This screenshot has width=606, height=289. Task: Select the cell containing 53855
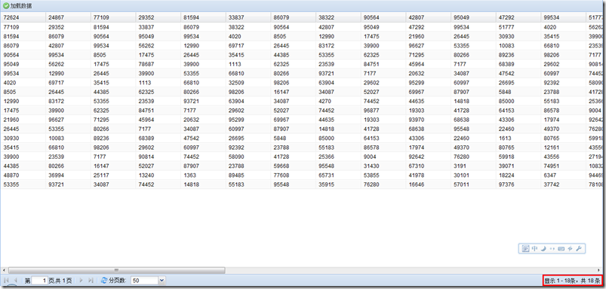383,175
